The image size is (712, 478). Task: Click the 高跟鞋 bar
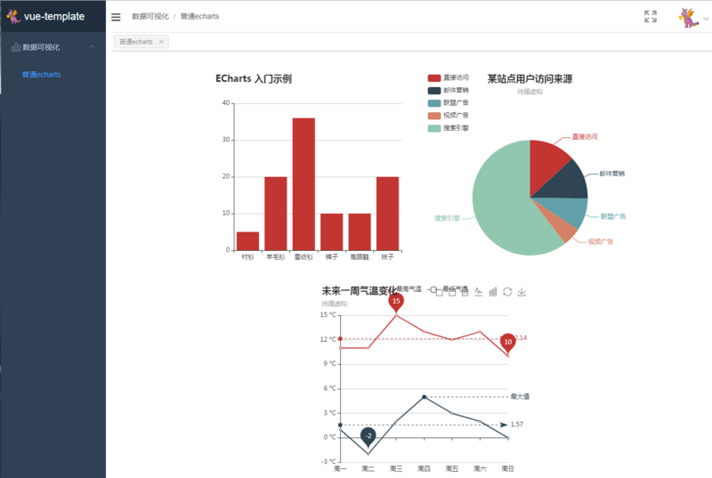tap(360, 231)
